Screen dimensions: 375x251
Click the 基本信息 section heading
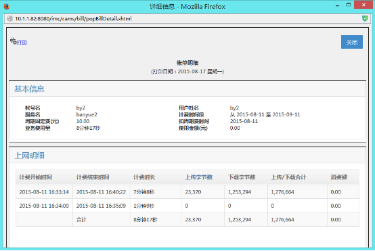pos(29,89)
